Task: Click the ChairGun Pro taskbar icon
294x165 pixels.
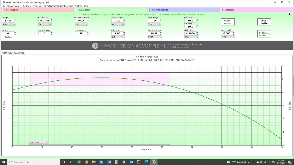Action: pos(154,162)
